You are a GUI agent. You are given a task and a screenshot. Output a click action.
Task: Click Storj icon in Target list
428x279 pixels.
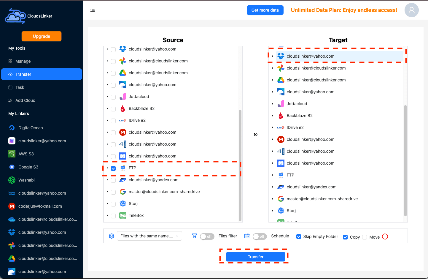(x=281, y=211)
